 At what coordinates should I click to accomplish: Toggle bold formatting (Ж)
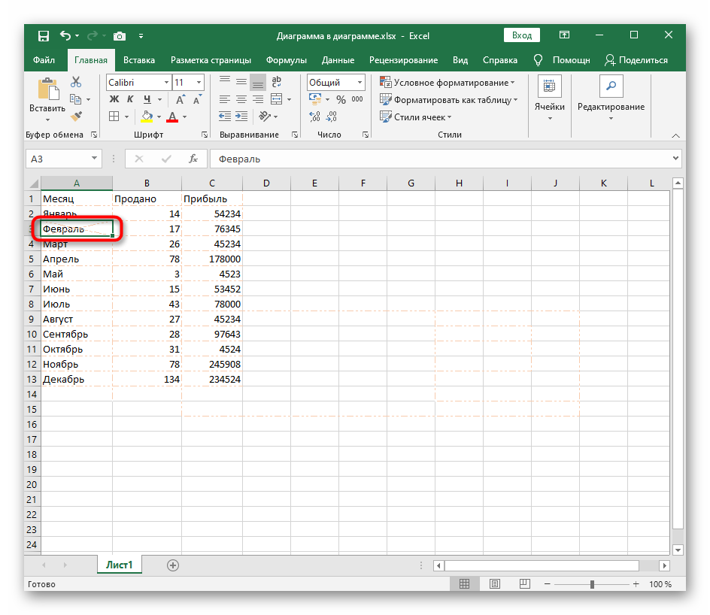point(114,99)
